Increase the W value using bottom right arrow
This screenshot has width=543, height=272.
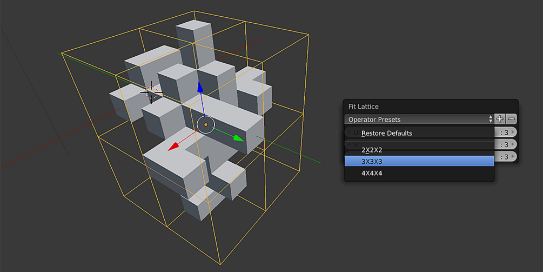pos(513,157)
